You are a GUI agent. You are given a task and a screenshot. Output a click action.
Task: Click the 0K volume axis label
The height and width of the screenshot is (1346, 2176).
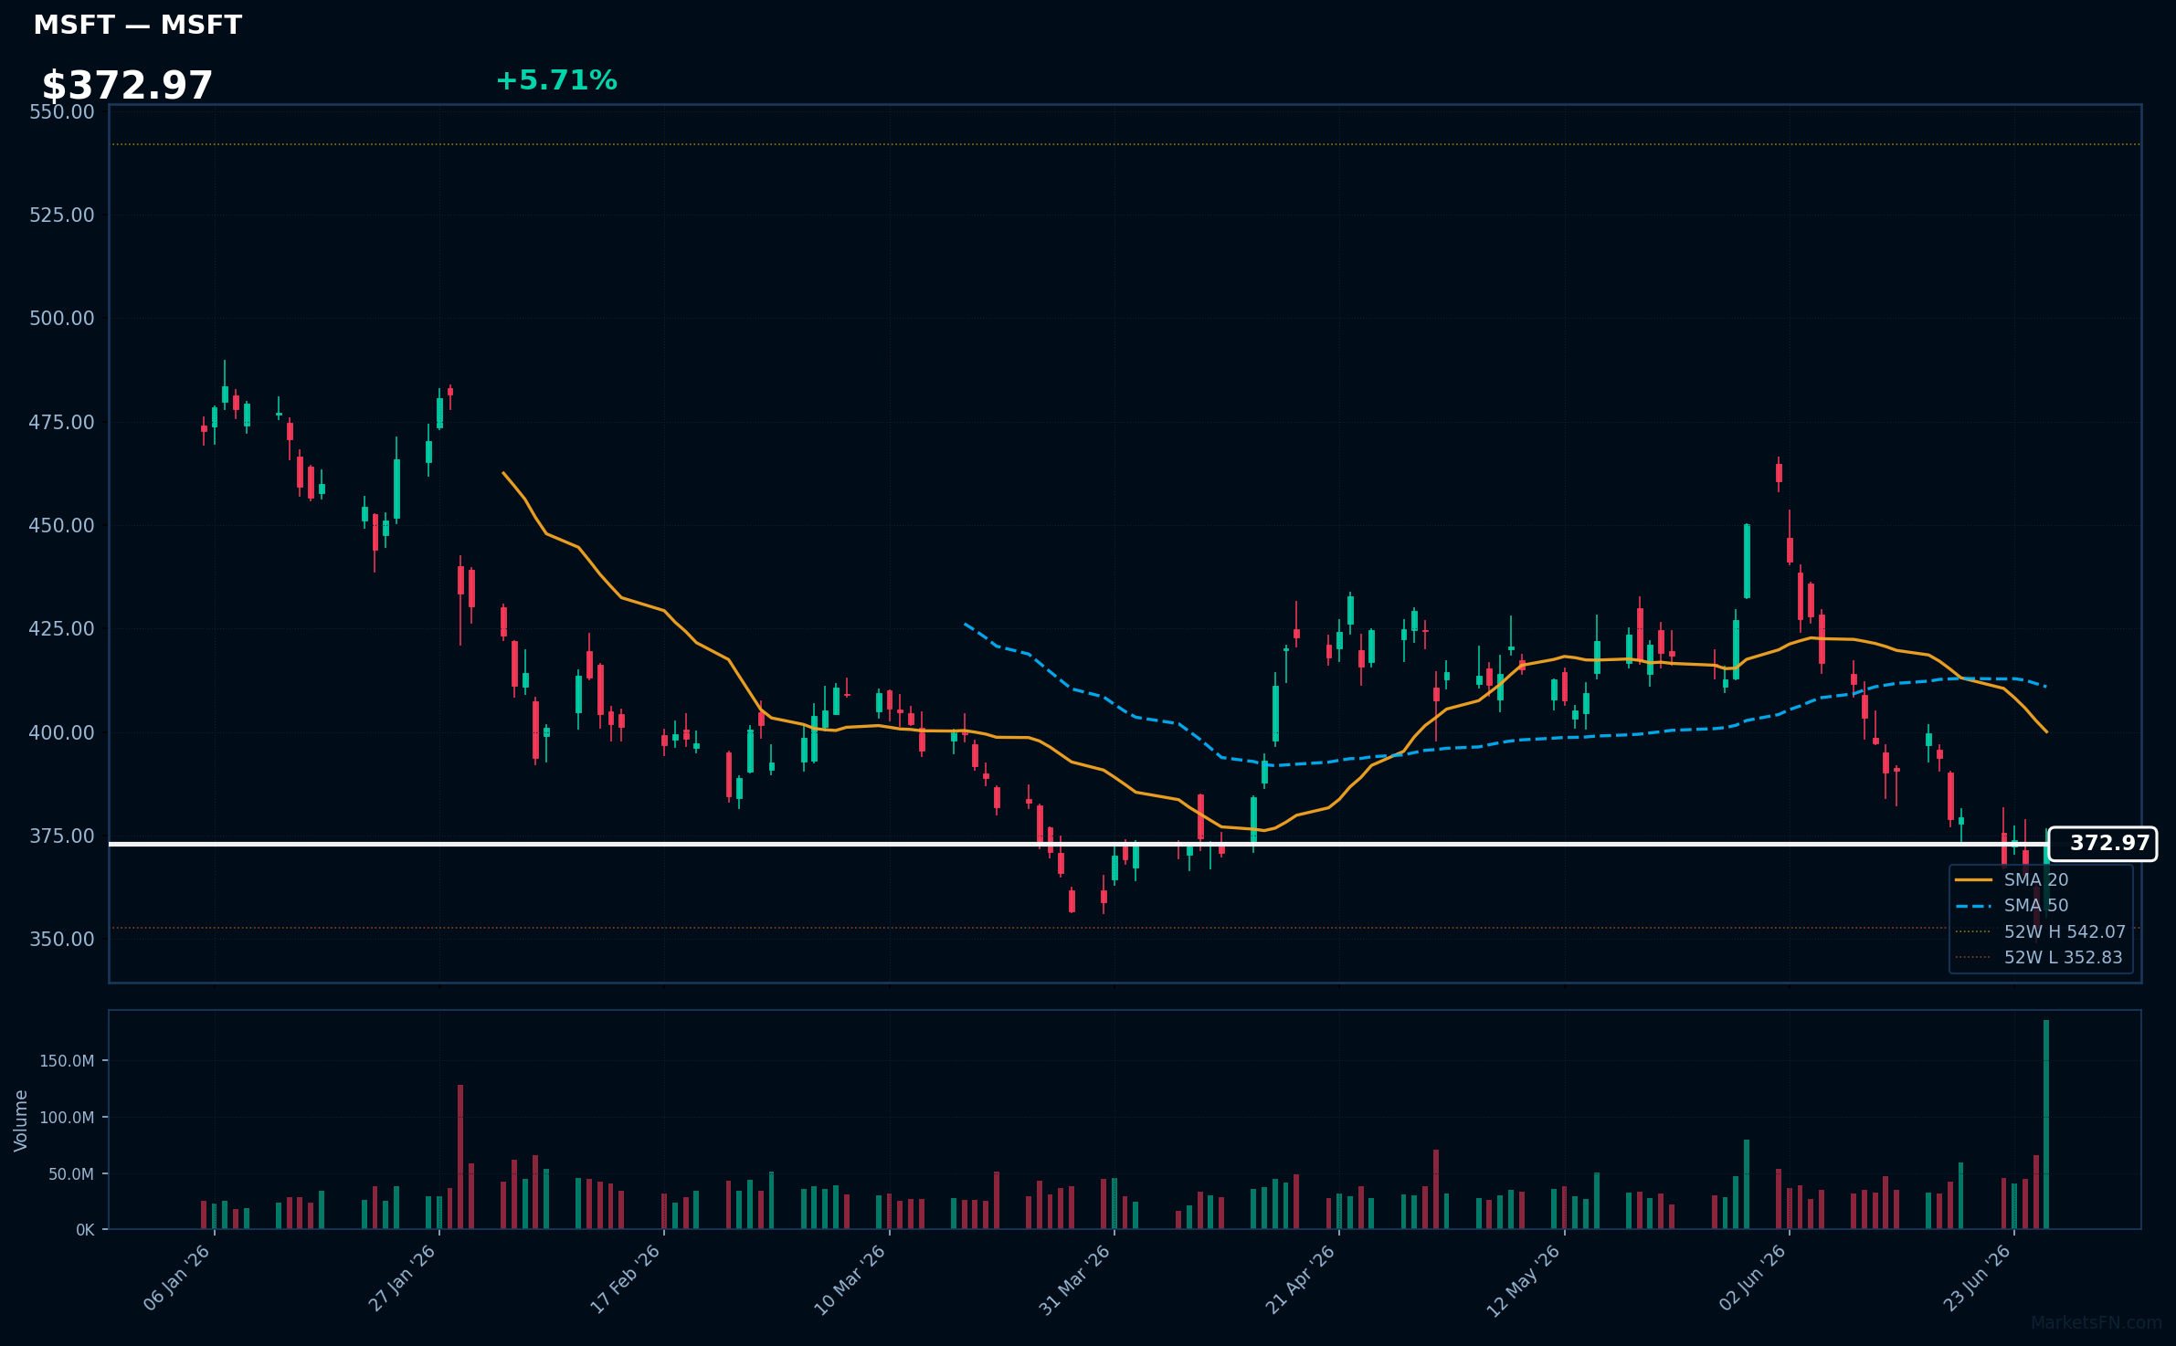tap(85, 1231)
